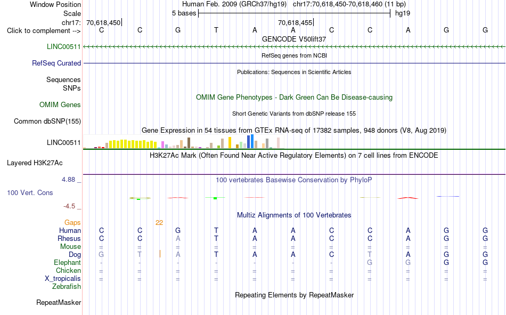Open Layered H3K27Ac track label

(35, 163)
